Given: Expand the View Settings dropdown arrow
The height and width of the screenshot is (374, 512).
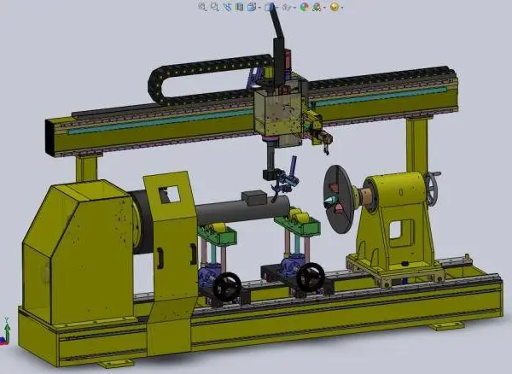Looking at the screenshot, I should [342, 7].
